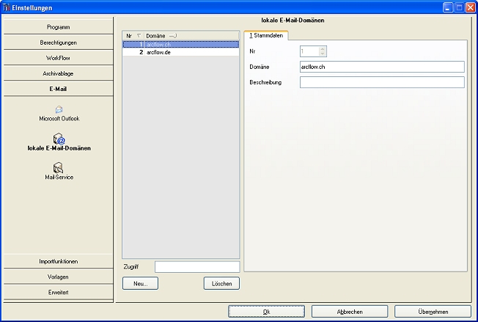
Task: Sort list by Nr column header
Action: click(x=132, y=35)
